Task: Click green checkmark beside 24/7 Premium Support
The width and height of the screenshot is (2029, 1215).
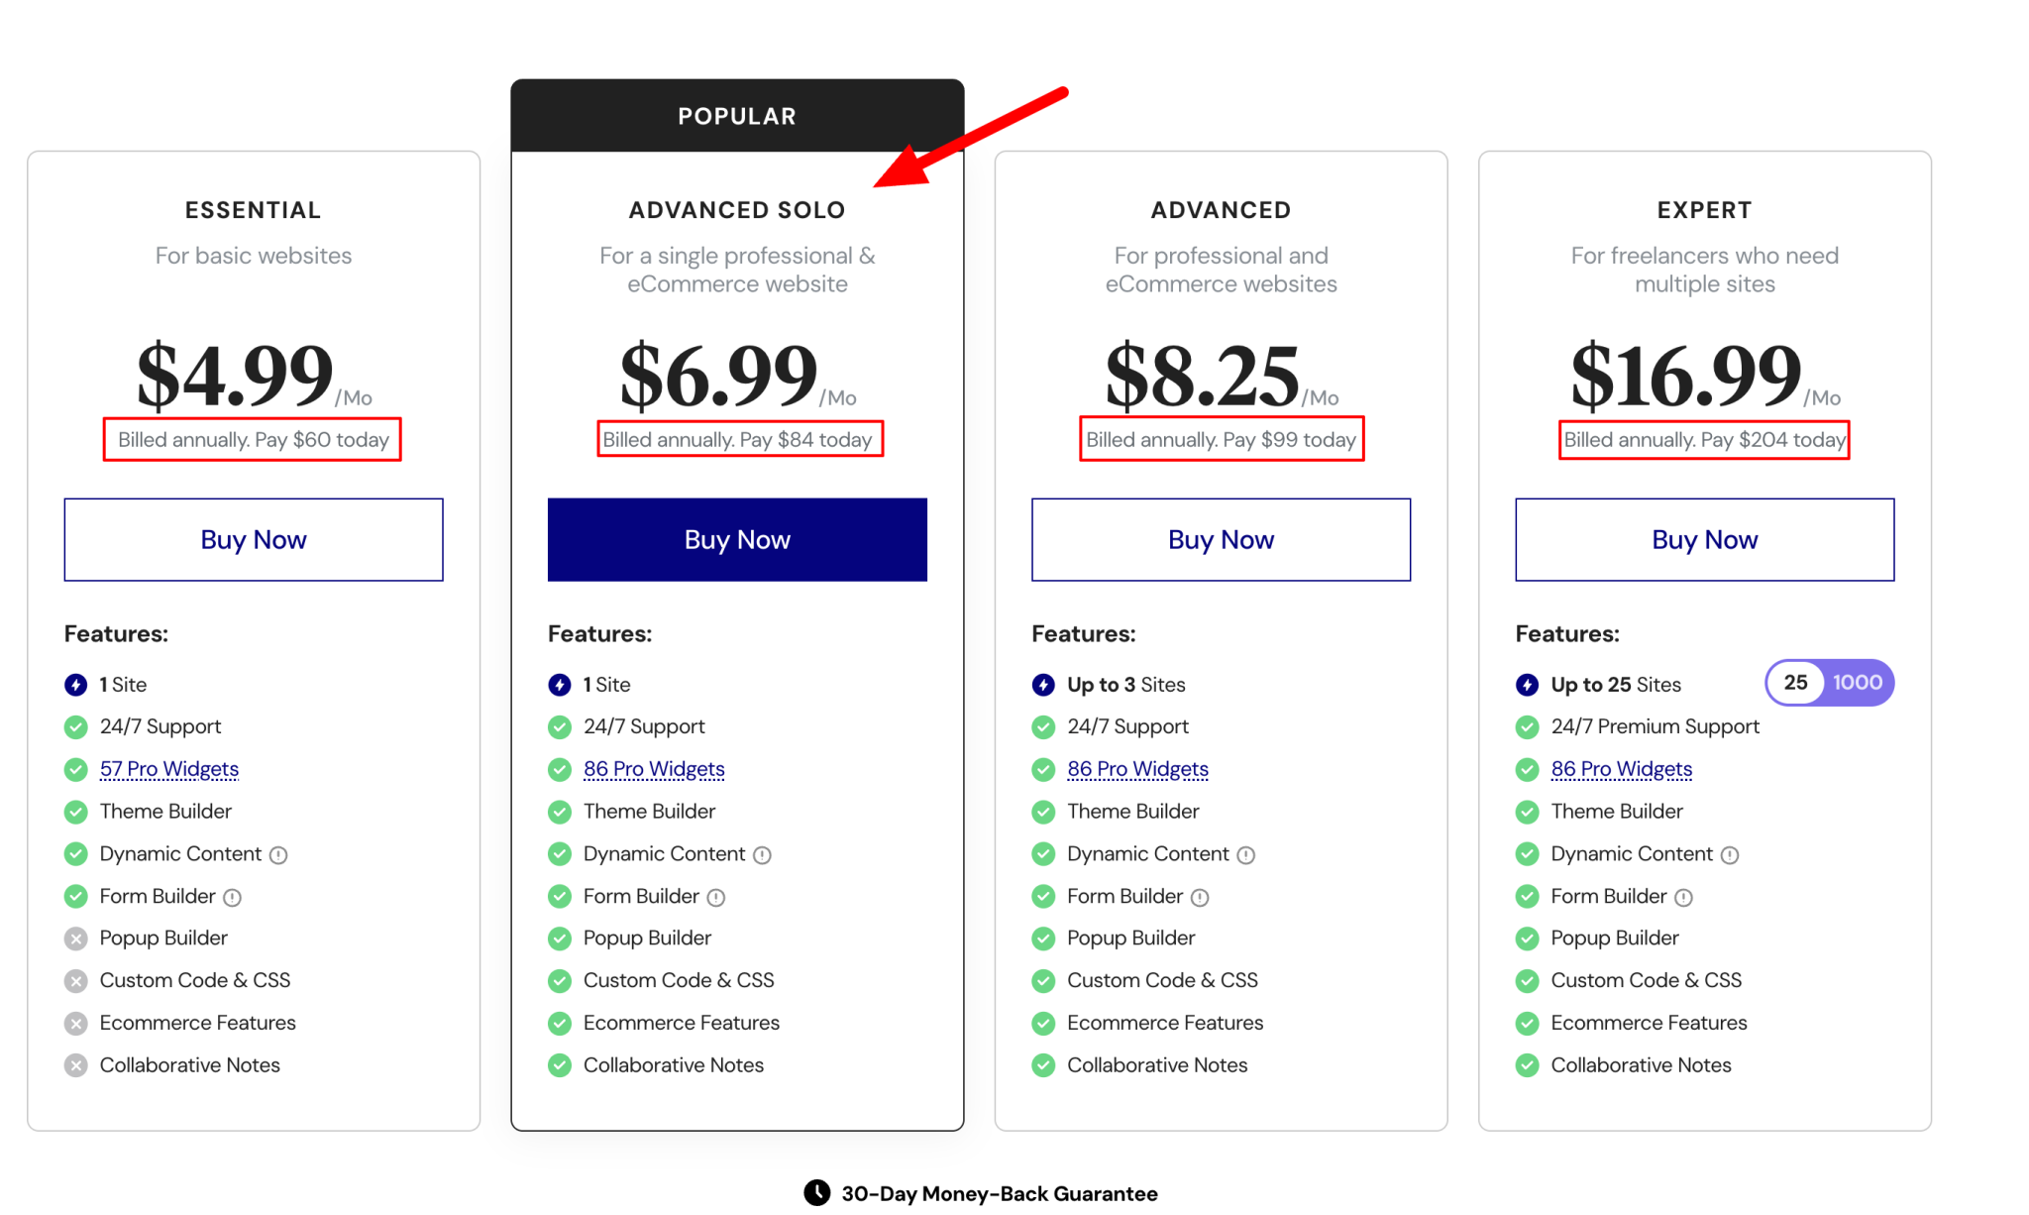Action: coord(1526,726)
